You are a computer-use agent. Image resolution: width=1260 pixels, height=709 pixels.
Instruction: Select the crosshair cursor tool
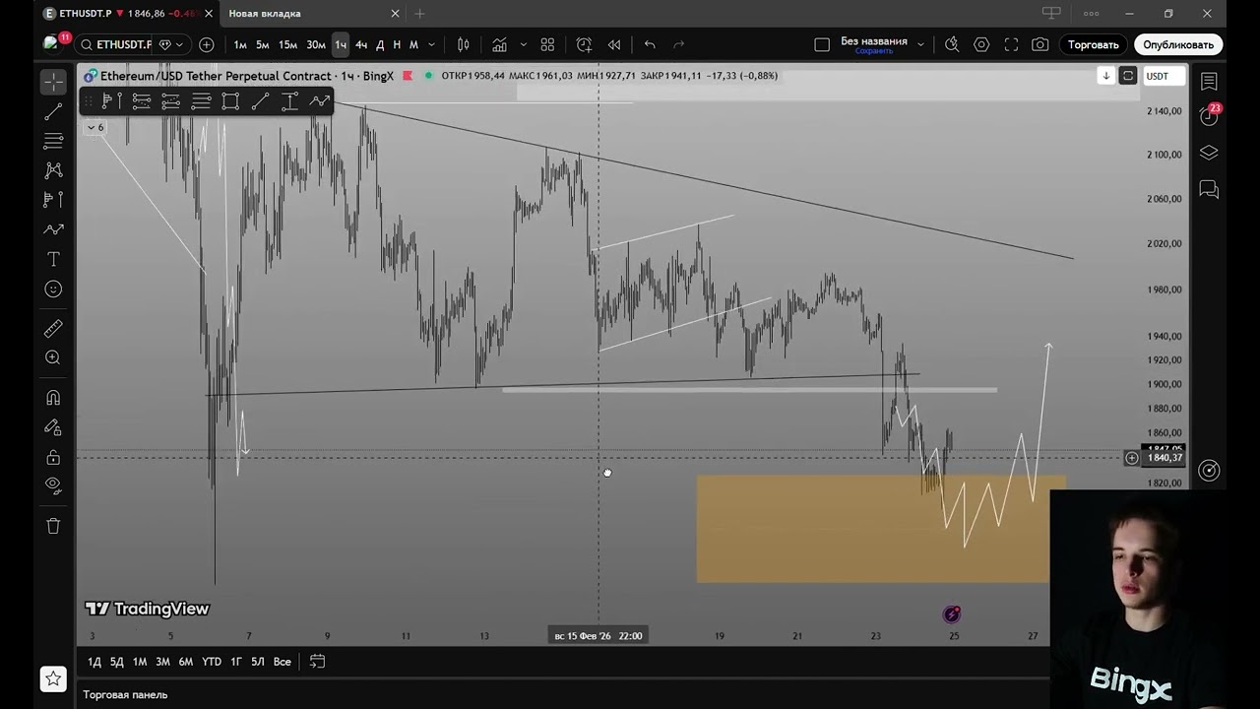coord(53,83)
